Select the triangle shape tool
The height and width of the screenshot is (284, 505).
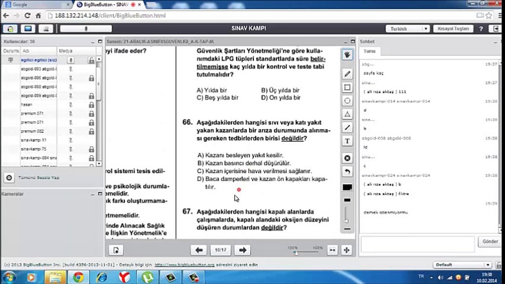click(x=347, y=114)
